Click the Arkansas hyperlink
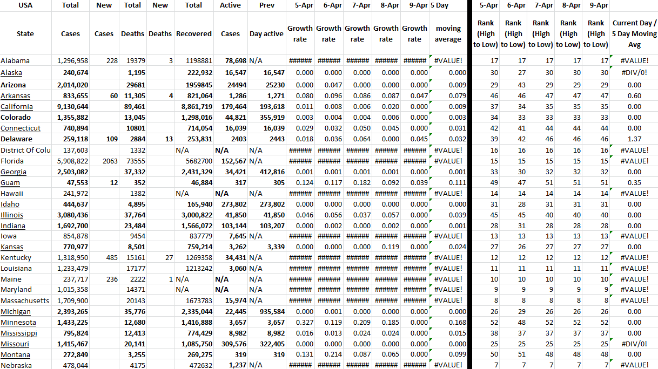Screen dimensions: 658x369 (x=15, y=95)
